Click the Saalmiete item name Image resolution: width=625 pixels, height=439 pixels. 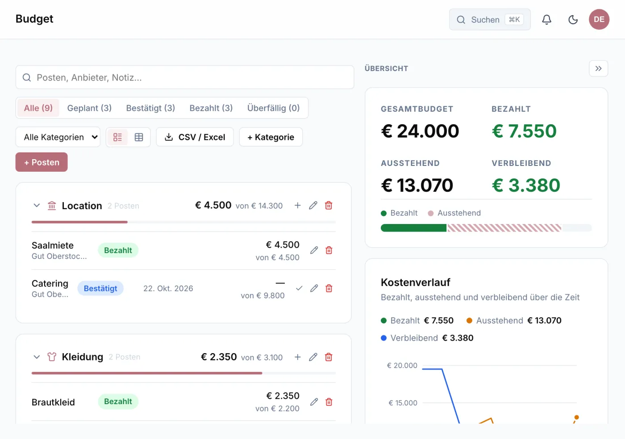[53, 245]
